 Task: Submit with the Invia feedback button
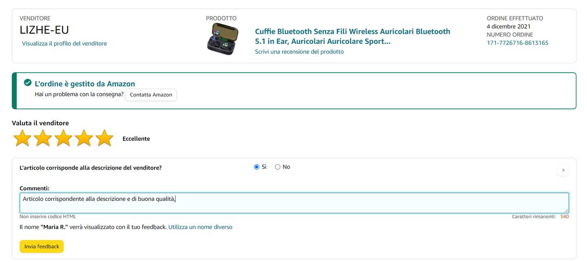pos(42,246)
